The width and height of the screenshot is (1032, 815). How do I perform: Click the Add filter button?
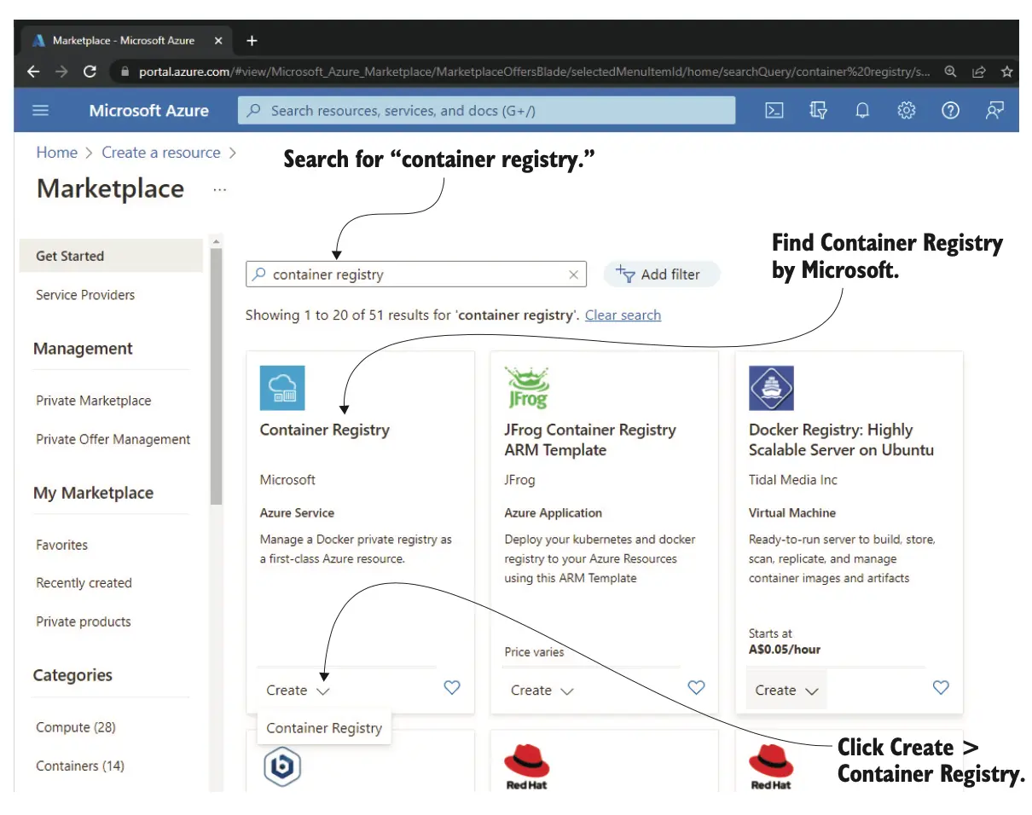pos(661,275)
